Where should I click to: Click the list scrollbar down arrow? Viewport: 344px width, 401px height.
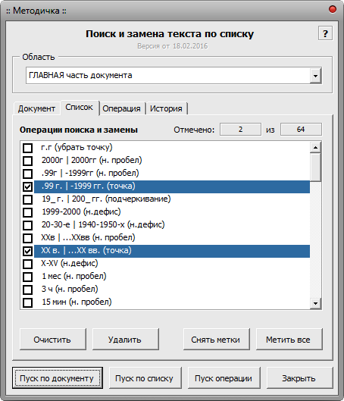pos(315,303)
